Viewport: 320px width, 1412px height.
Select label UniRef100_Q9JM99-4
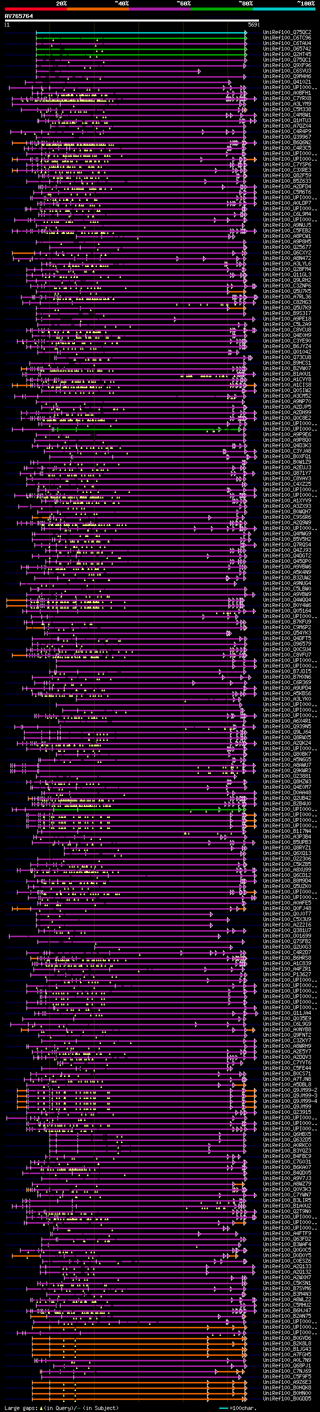click(290, 1101)
